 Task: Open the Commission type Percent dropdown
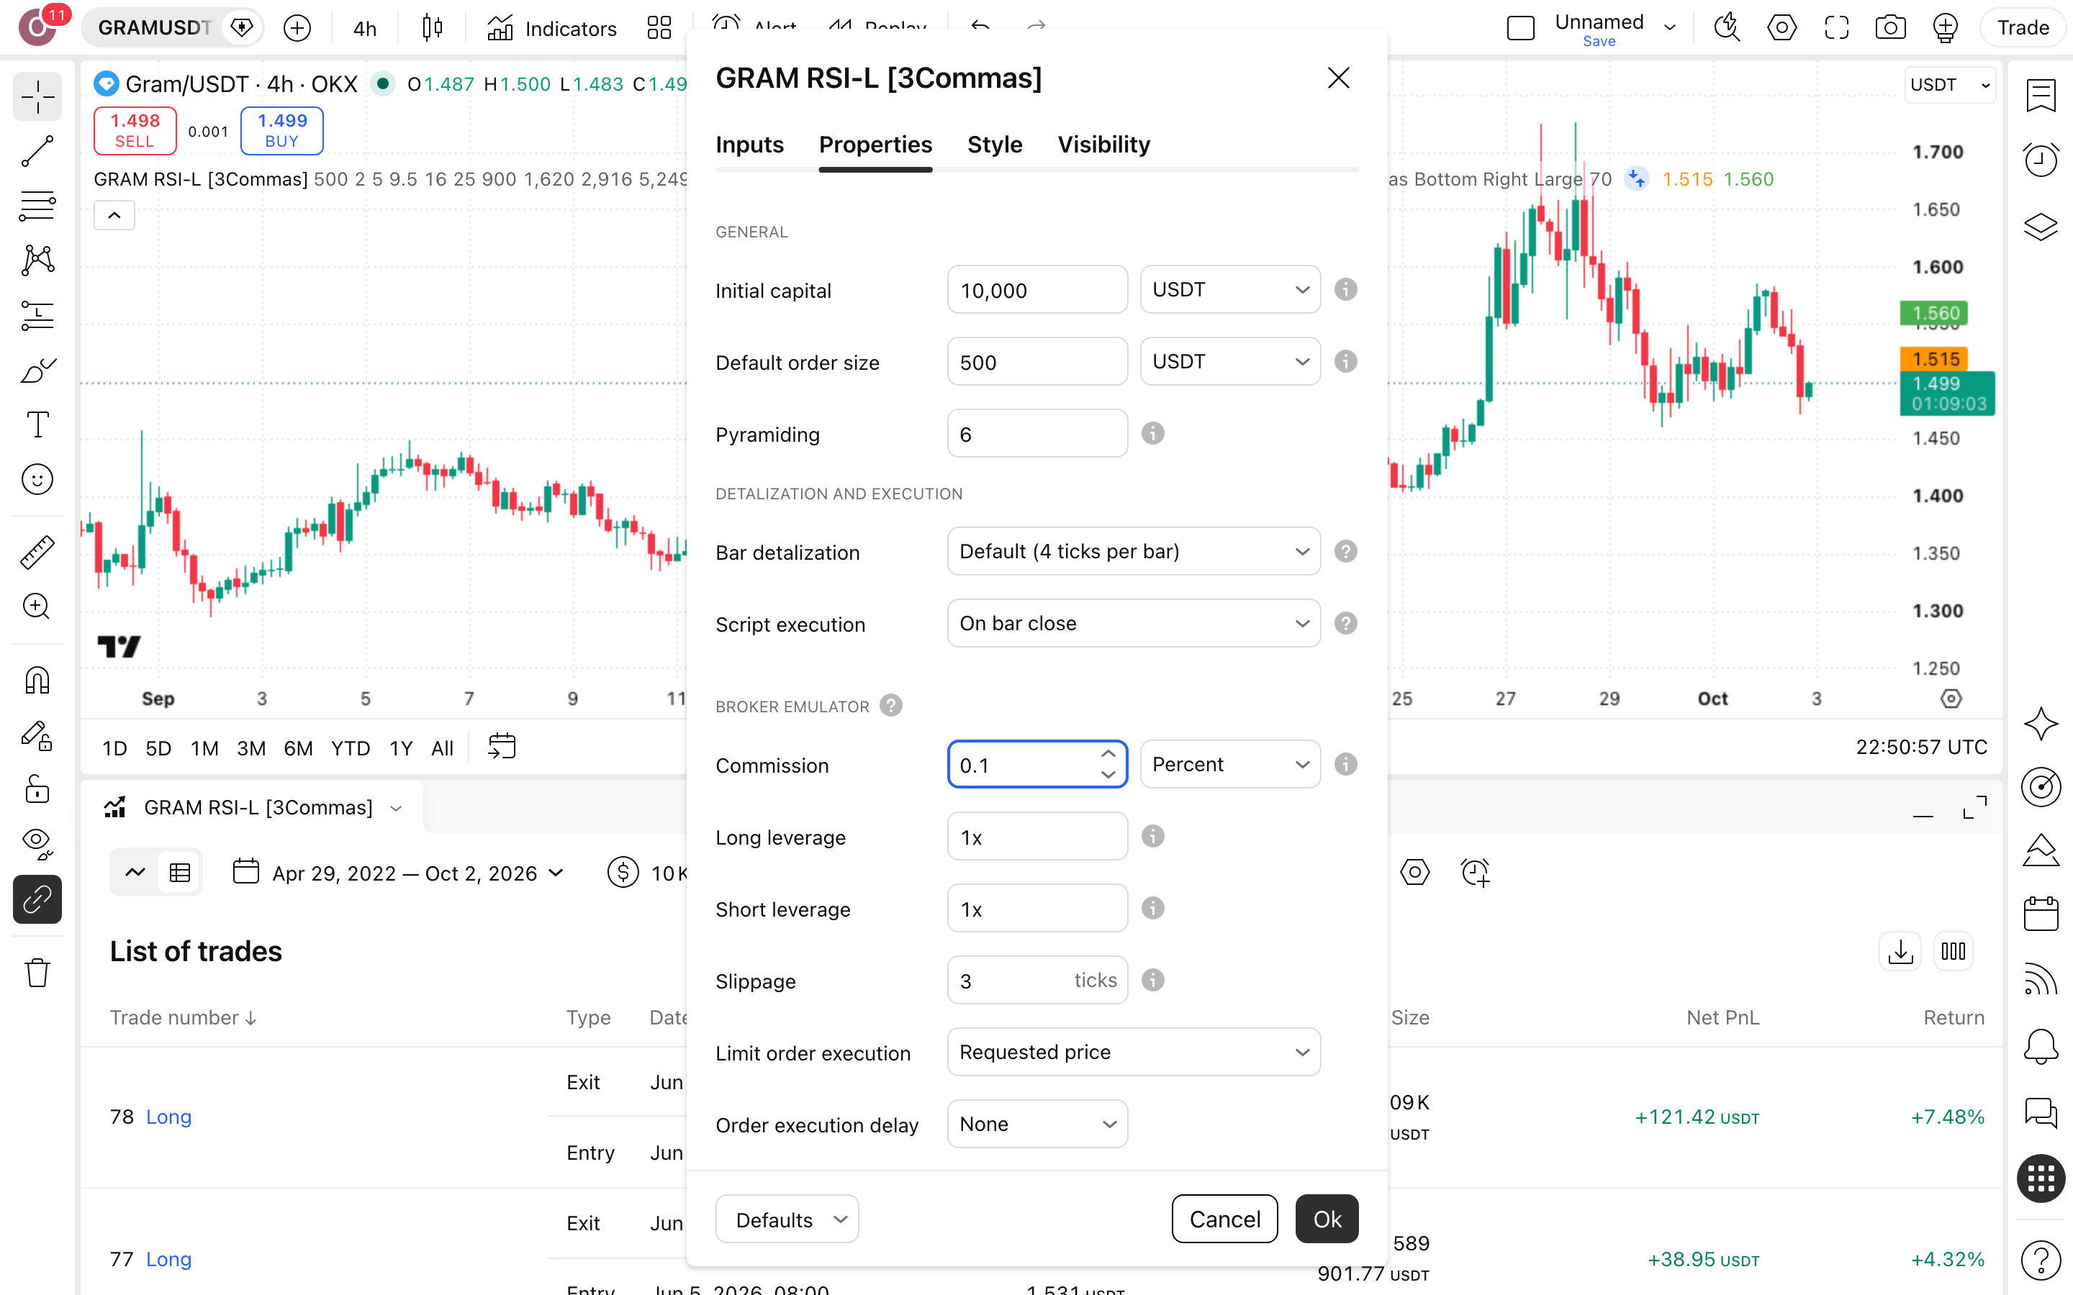(1230, 764)
